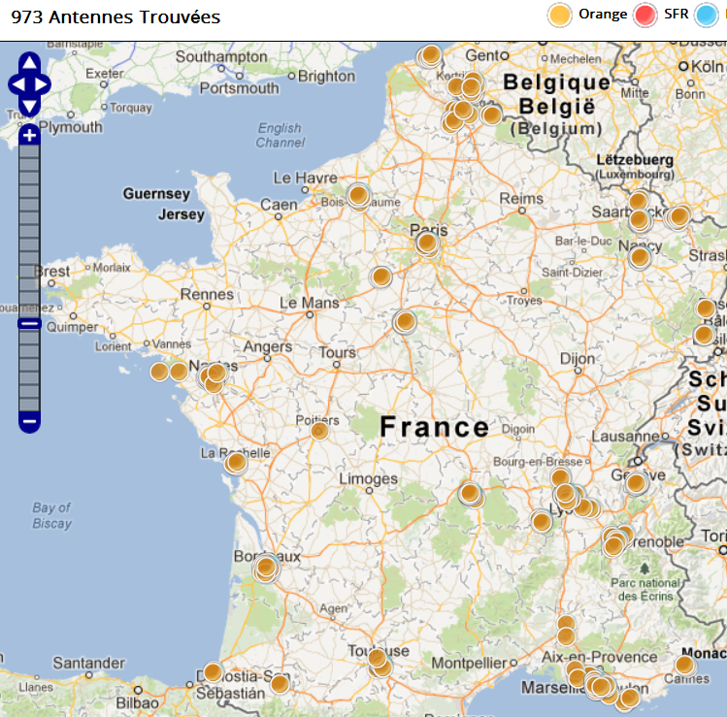The width and height of the screenshot is (727, 717).
Task: Zoom in with the plus button
Action: point(29,135)
